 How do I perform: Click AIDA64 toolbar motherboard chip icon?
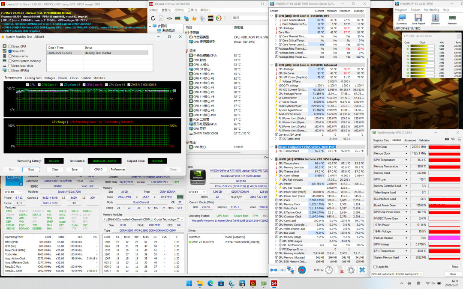pos(169,18)
